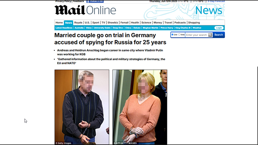Image resolution: width=258 pixels, height=145 pixels.
Task: Open the Podcasts tab
Action: tap(180, 23)
